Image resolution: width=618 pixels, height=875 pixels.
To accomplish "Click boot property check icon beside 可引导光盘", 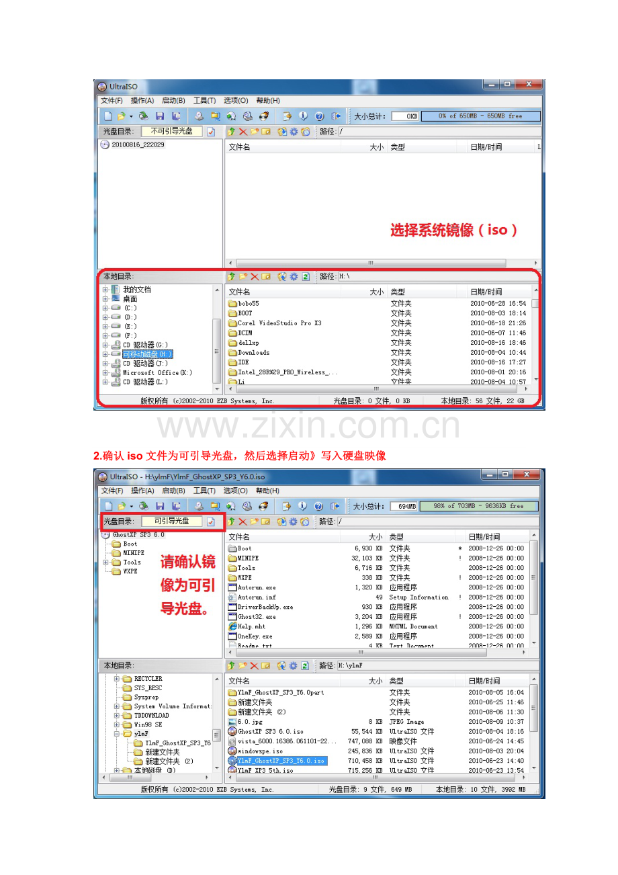I will point(211,522).
